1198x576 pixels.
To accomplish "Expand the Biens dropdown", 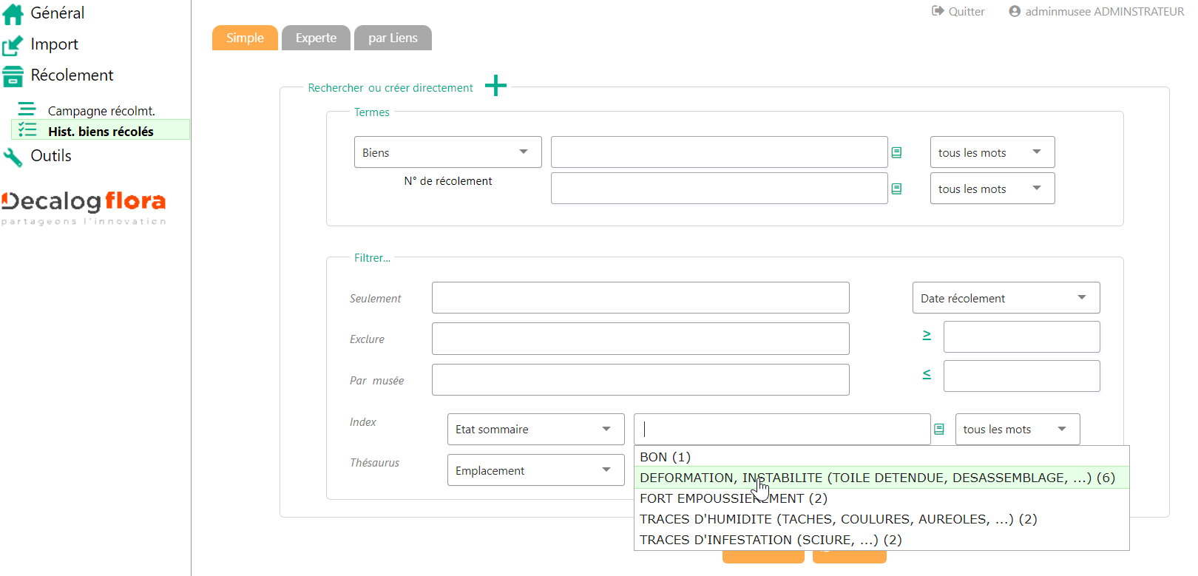I will pyautogui.click(x=447, y=152).
